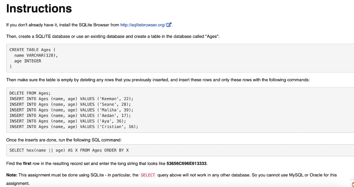Screen dimensions: 354x187
Task: Click the red inline SELECT code badge
Action: tap(148, 175)
